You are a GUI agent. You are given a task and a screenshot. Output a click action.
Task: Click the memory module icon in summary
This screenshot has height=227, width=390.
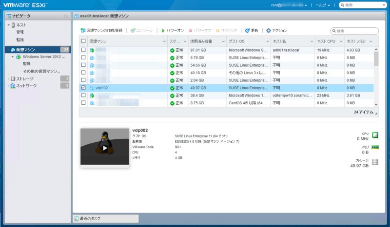point(375,147)
